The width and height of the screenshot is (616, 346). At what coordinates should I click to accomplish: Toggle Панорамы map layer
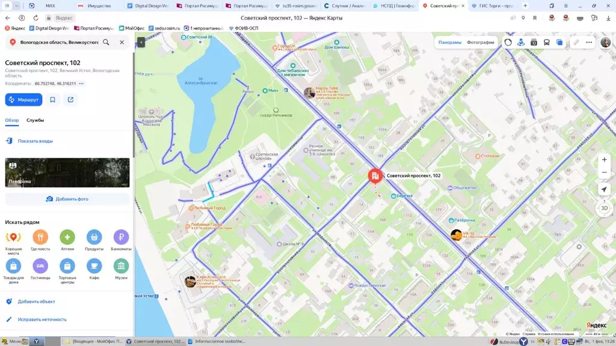coord(450,43)
